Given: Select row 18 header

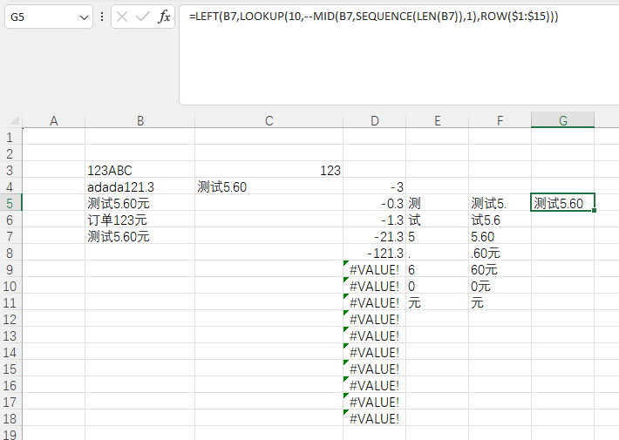Looking at the screenshot, I should 10,418.
